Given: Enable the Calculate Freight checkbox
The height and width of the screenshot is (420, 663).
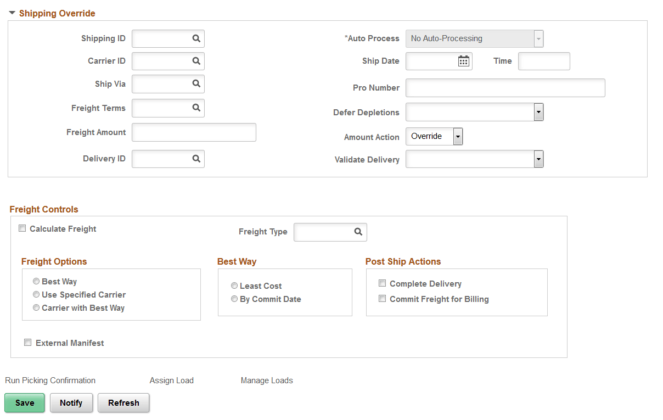Looking at the screenshot, I should (22, 228).
